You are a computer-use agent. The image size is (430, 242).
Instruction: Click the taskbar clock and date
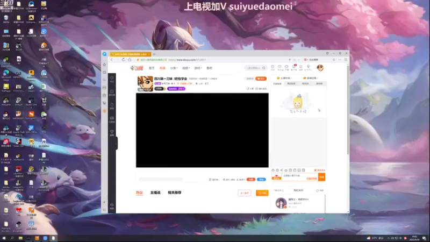[x=414, y=238]
